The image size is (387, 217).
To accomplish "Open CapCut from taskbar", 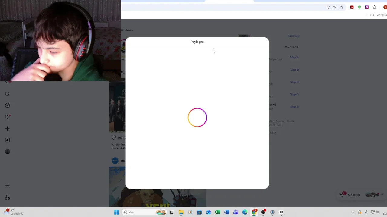I will pos(281,212).
